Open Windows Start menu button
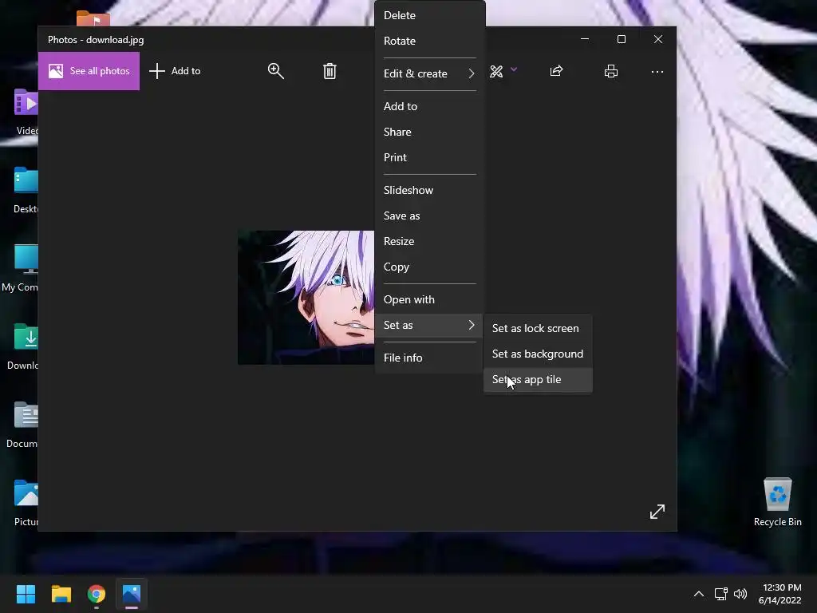 click(x=26, y=594)
